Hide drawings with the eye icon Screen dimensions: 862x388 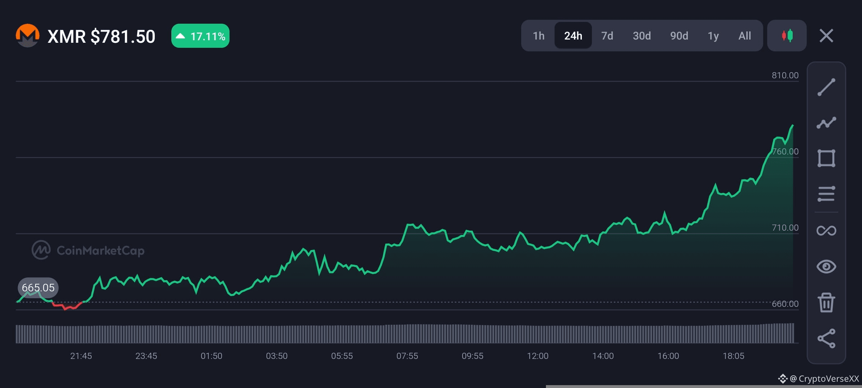[826, 267]
